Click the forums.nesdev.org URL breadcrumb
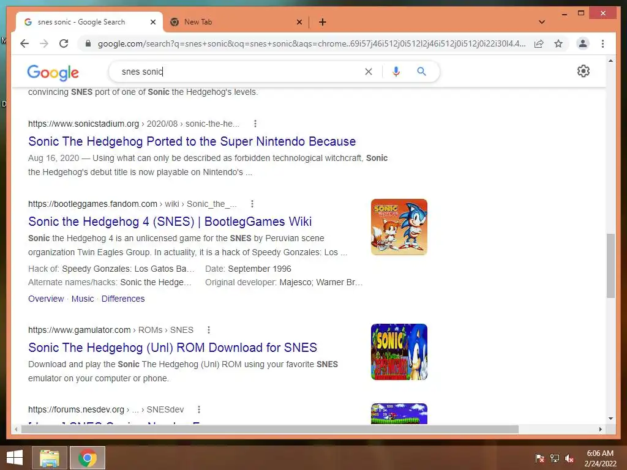The height and width of the screenshot is (470, 627). coord(106,409)
